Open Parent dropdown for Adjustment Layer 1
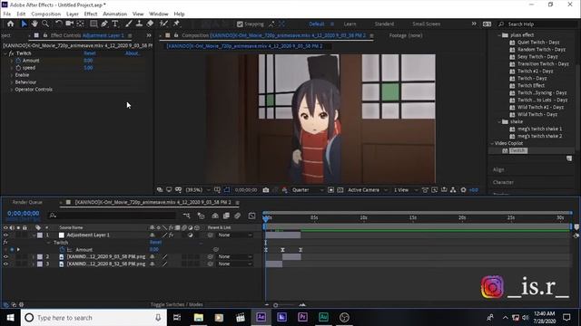 point(235,235)
